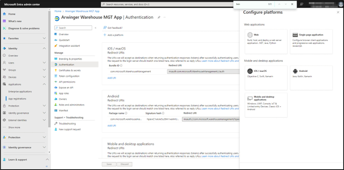
Task: Click Add a platform button
Action: [x=113, y=35]
